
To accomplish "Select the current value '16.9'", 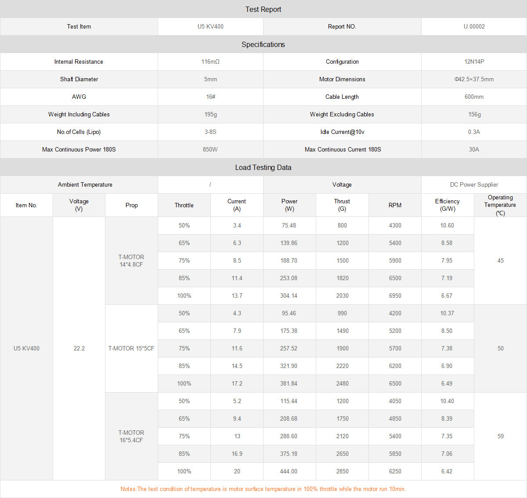I will point(237,454).
